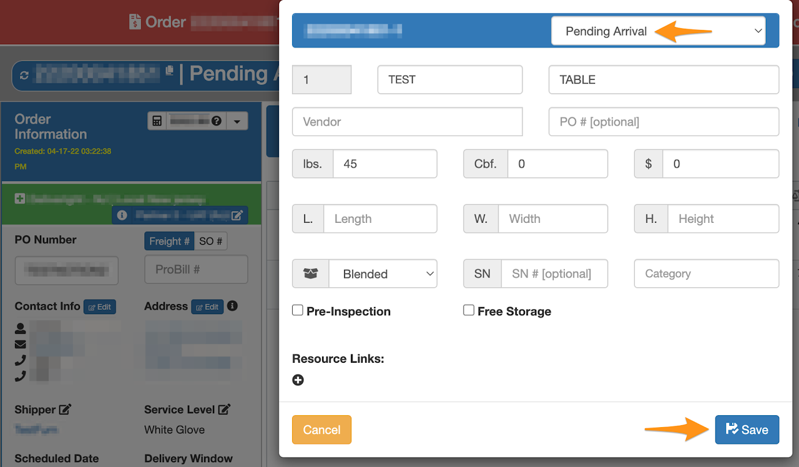Open the Blended packaging type dropdown
This screenshot has height=467, width=799.
click(381, 273)
